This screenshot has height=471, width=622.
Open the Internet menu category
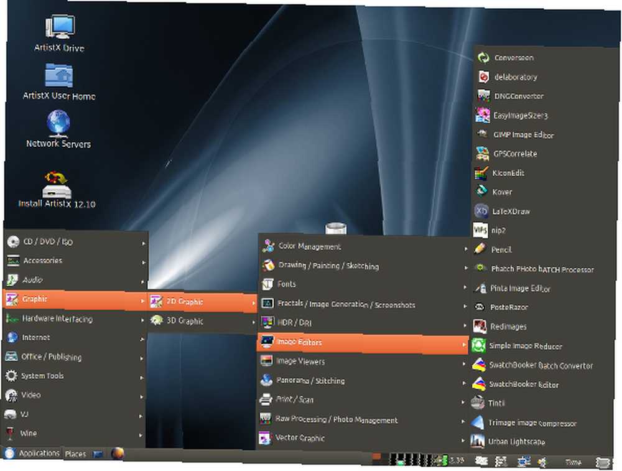click(x=75, y=337)
